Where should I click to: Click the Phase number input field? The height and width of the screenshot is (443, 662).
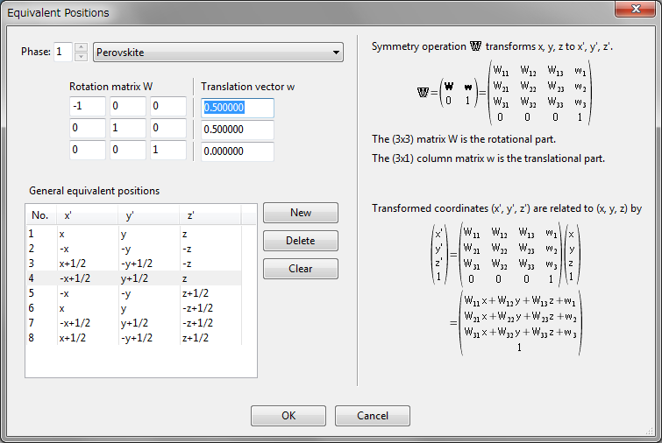click(x=62, y=53)
